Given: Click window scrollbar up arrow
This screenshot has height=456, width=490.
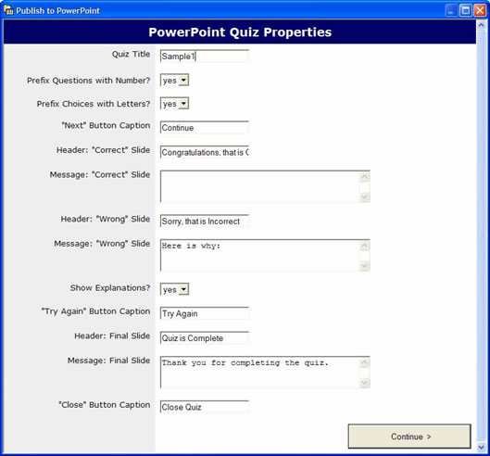Looking at the screenshot, I should pyautogui.click(x=482, y=25).
